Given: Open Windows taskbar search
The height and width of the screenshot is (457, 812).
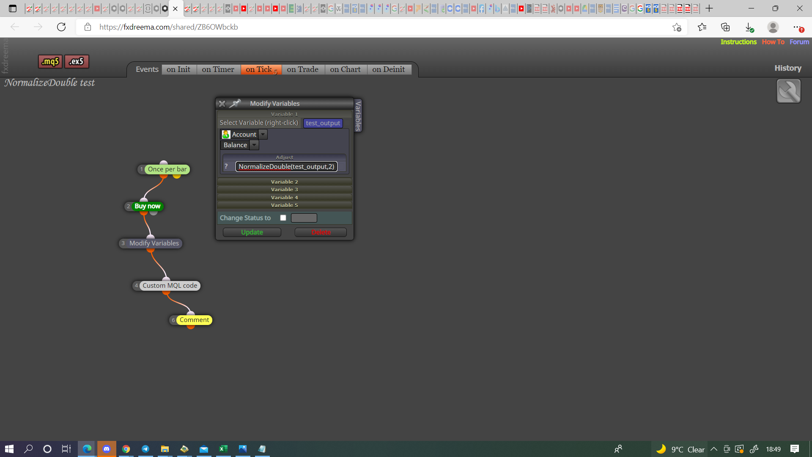Looking at the screenshot, I should coord(28,449).
